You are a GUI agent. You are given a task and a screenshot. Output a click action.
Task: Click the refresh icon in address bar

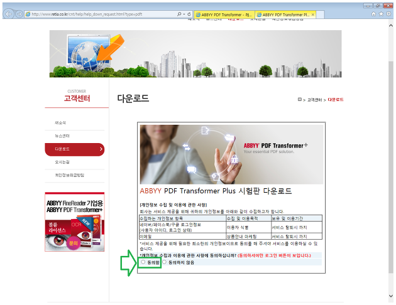(x=189, y=14)
